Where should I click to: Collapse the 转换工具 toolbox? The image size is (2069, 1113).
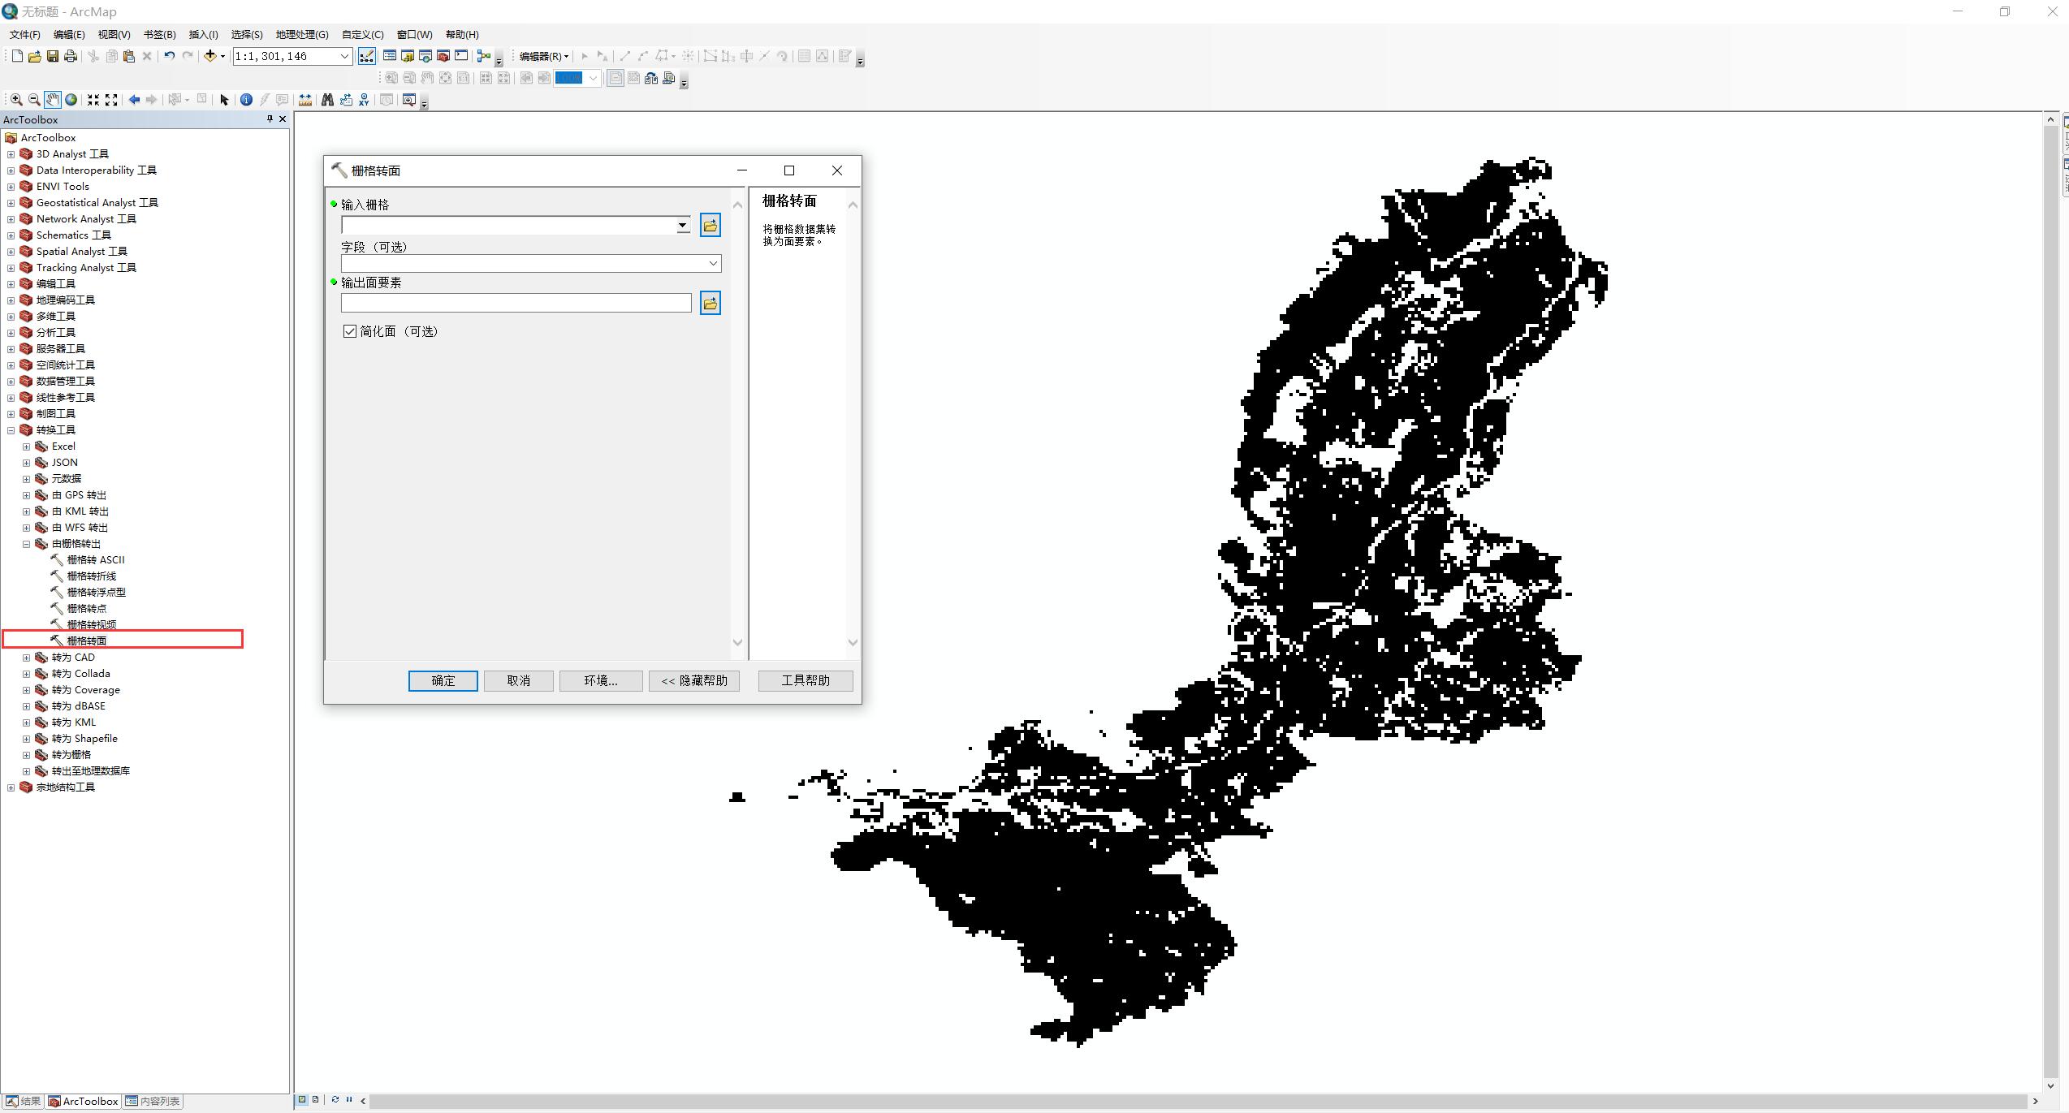(x=11, y=430)
